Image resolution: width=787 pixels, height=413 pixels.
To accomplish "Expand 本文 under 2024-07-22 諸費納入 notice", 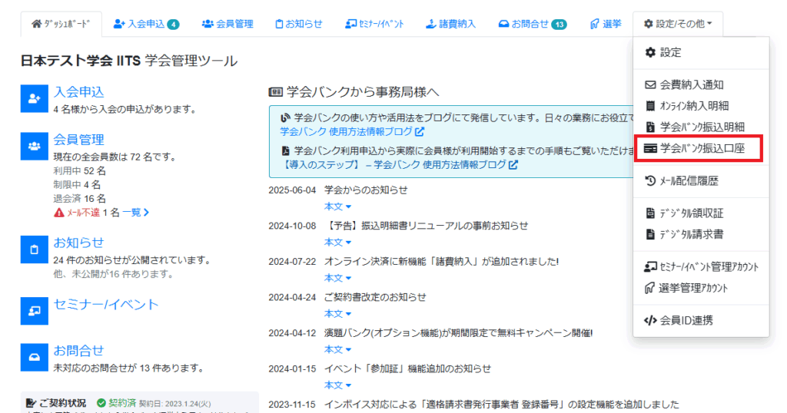I will pyautogui.click(x=337, y=278).
